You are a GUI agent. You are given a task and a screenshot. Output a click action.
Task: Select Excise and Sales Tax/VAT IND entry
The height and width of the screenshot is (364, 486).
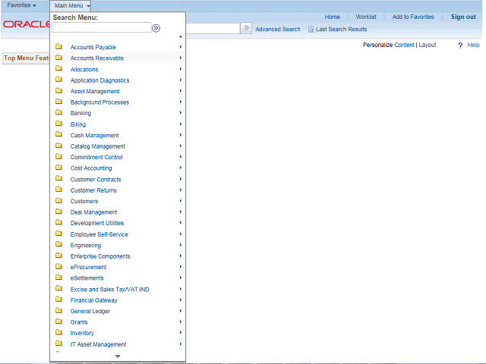pos(109,290)
